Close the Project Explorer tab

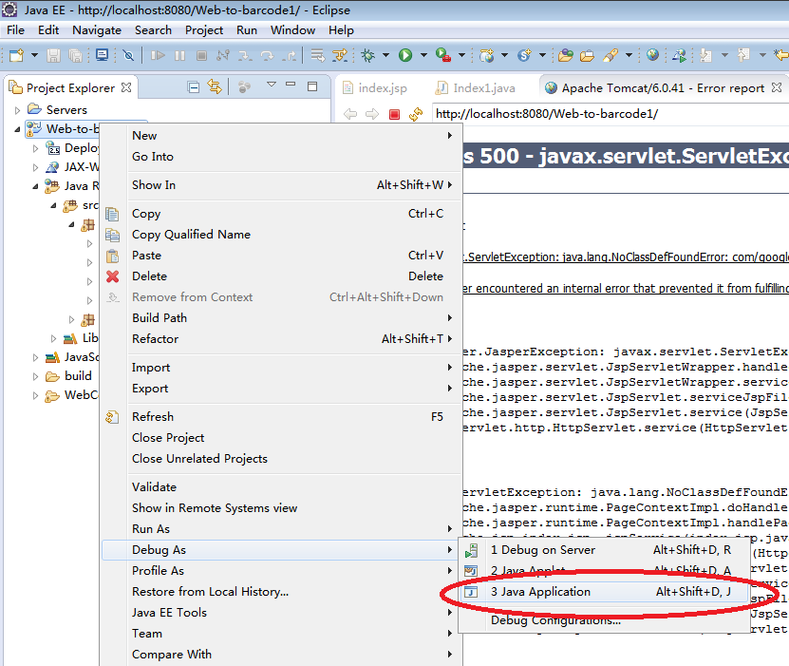[126, 87]
